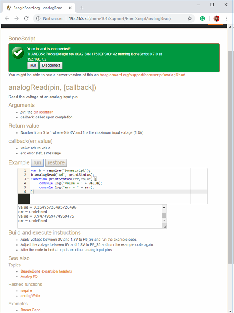Open the Chrome profile avatar
The height and width of the screenshot is (313, 234).
pyautogui.click(x=216, y=19)
